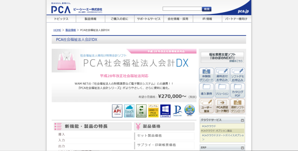Image resolution: width=298 pixels, height=151 pixels.
Task: Open the カタログPDF folder icon
Action: (237, 90)
